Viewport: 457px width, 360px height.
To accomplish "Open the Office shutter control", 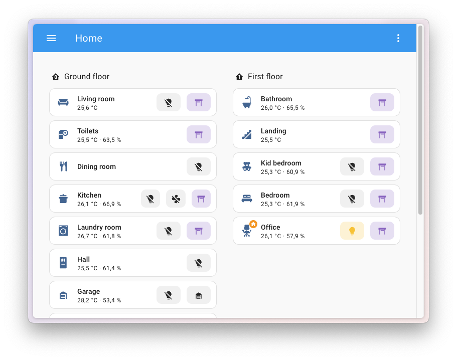I will pyautogui.click(x=382, y=231).
